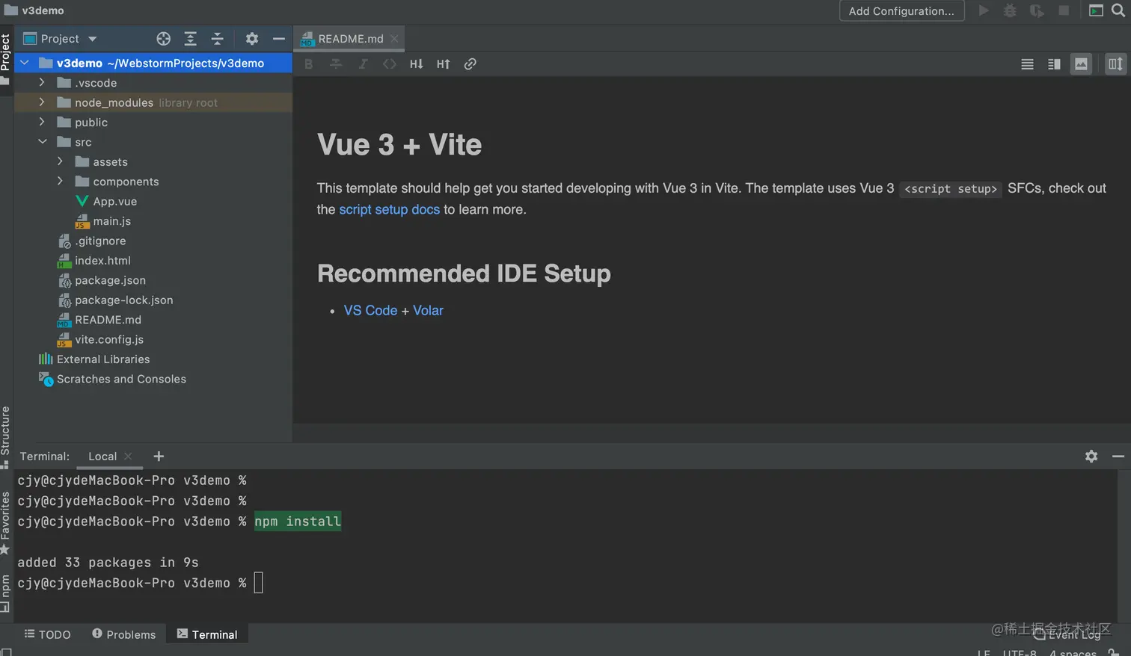Hide the Project tool window
The width and height of the screenshot is (1131, 656).
tap(279, 39)
